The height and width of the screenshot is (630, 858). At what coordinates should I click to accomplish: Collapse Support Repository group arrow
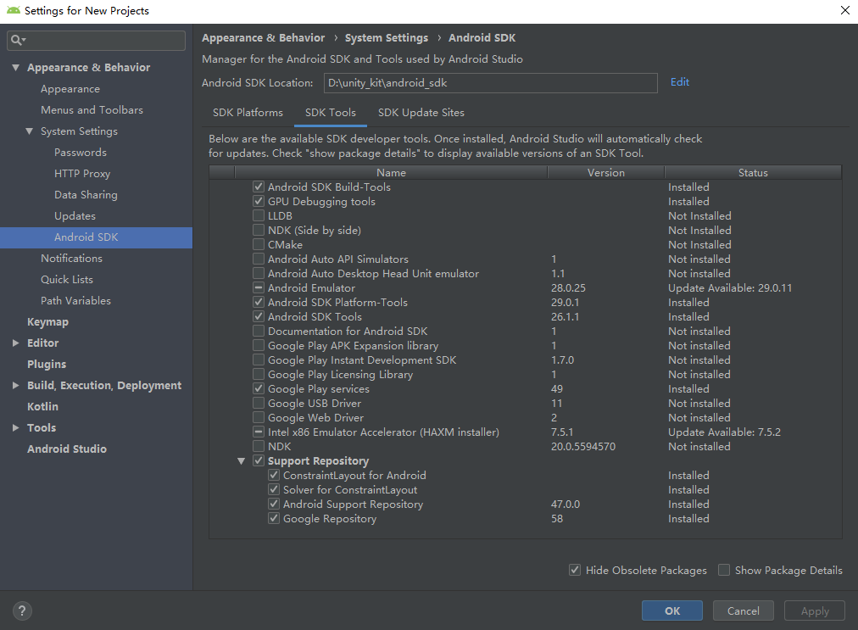pos(242,461)
